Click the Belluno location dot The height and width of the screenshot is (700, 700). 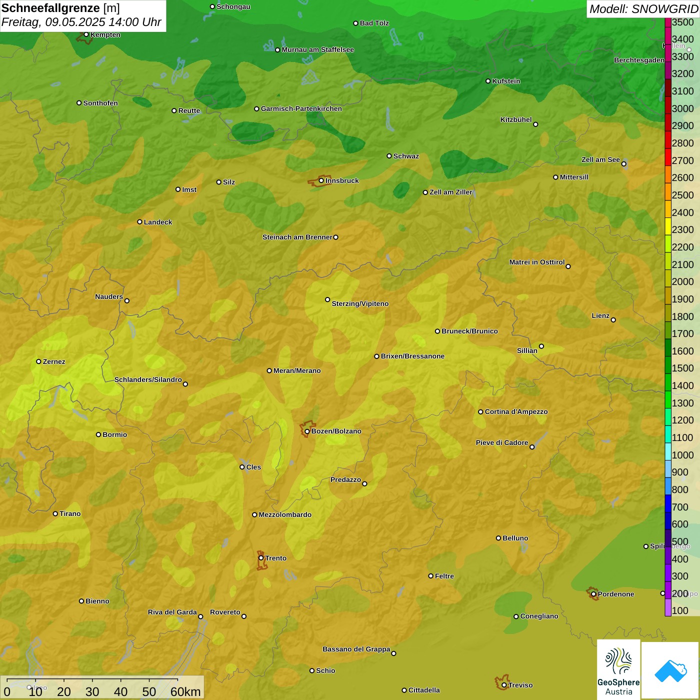pyautogui.click(x=498, y=538)
